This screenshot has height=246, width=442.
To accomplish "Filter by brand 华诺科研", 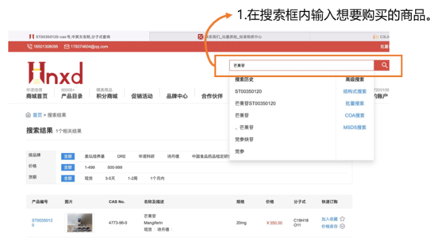I will [146, 156].
